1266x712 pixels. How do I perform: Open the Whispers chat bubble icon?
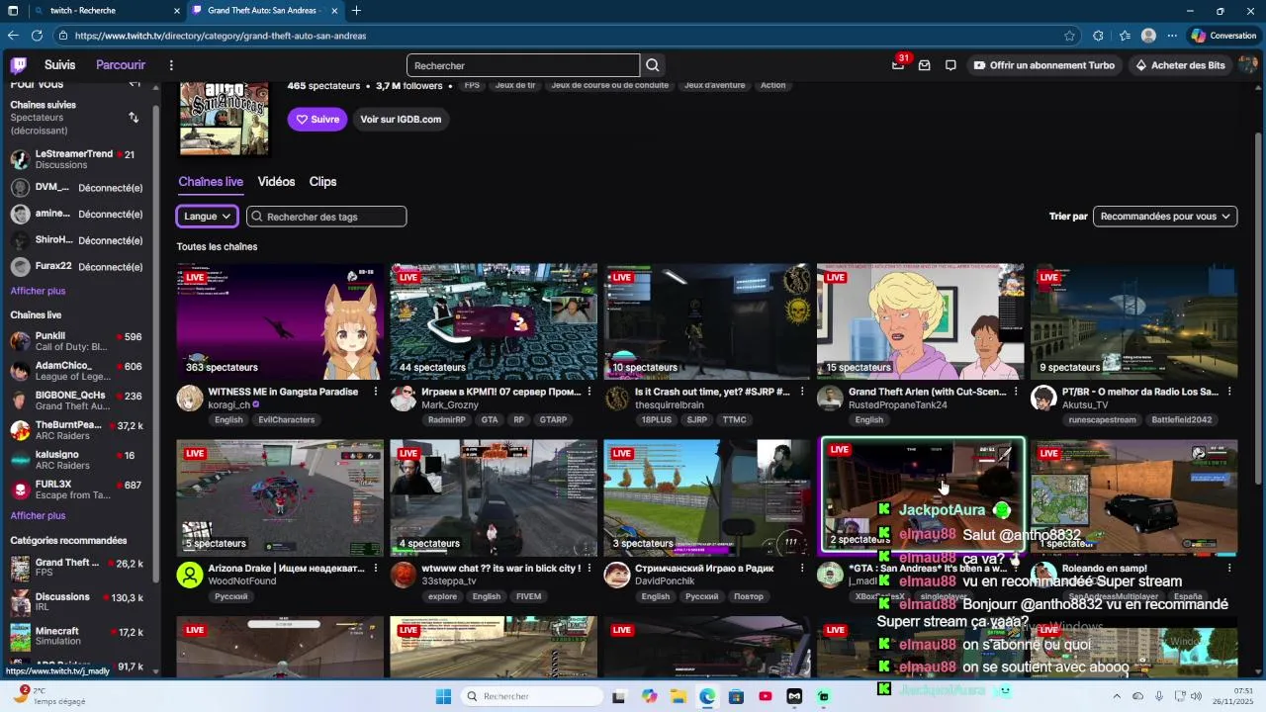pyautogui.click(x=950, y=65)
